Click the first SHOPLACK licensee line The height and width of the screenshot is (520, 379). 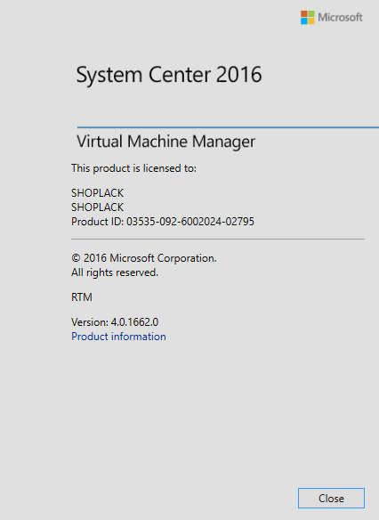coord(97,192)
